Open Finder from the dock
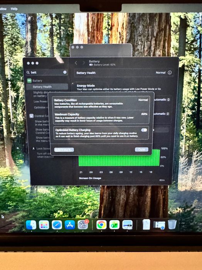This screenshot has height=270, width=202. point(31,225)
